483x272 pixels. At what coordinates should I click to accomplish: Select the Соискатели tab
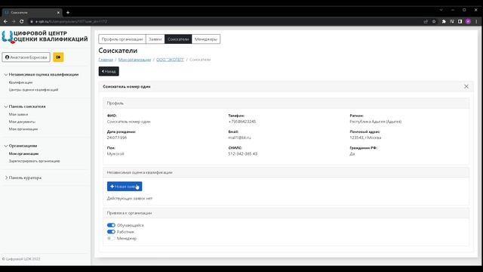pyautogui.click(x=178, y=39)
